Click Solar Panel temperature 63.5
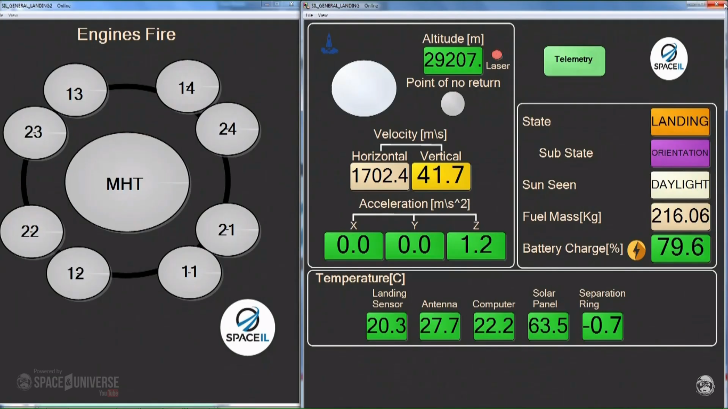728x409 pixels. 548,326
